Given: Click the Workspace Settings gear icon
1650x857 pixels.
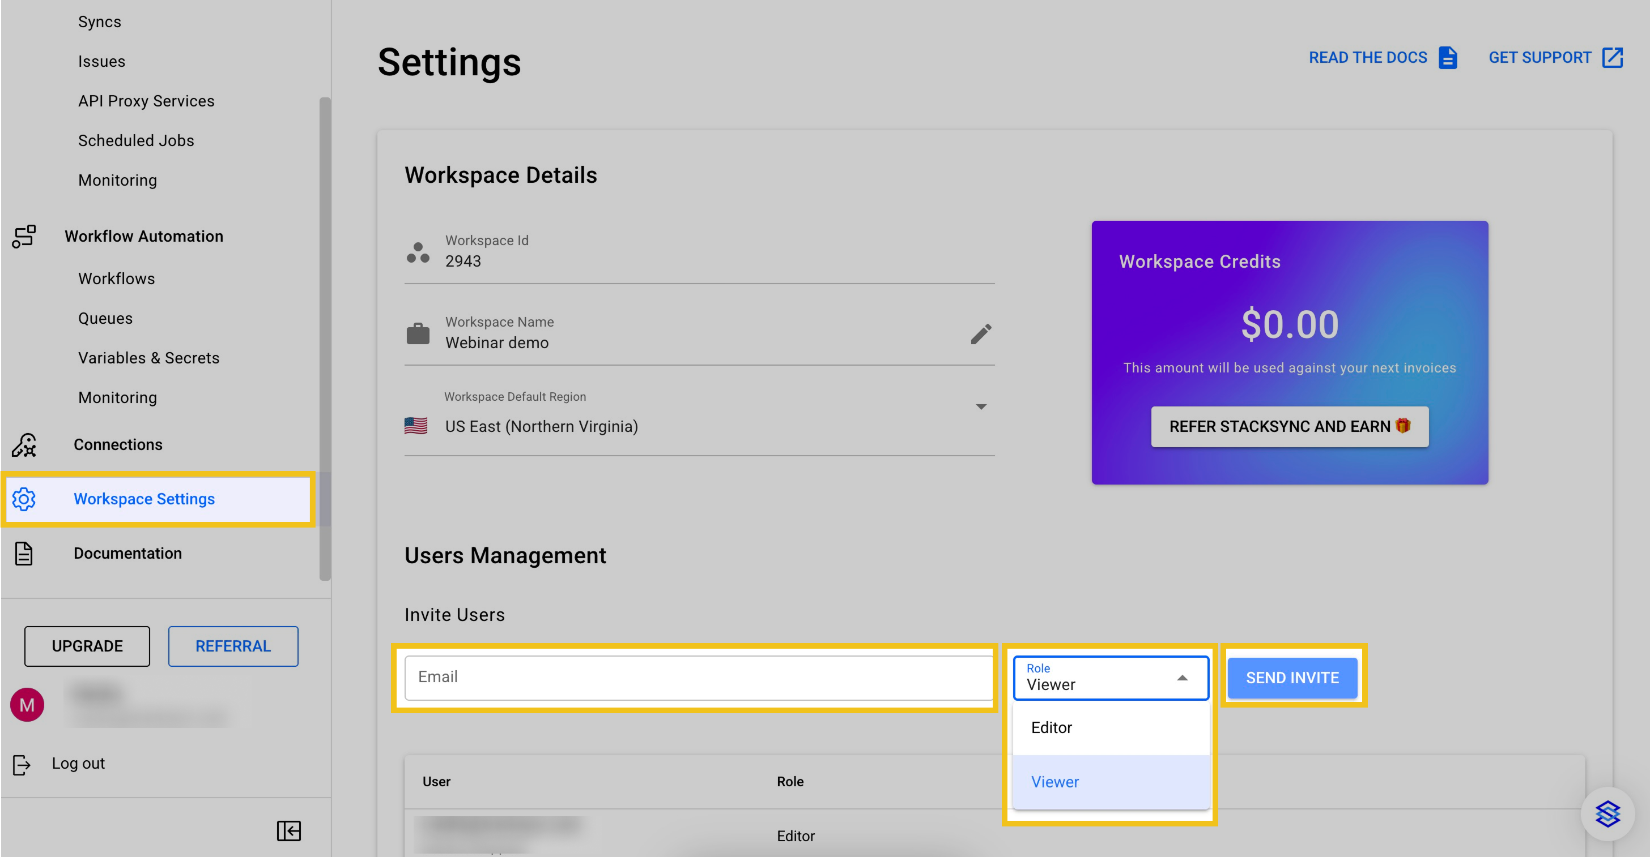Looking at the screenshot, I should tap(24, 499).
